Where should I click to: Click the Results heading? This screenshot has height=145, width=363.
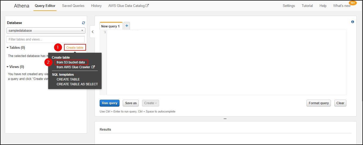(105, 130)
